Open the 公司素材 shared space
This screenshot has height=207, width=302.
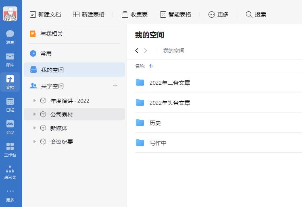tap(61, 115)
